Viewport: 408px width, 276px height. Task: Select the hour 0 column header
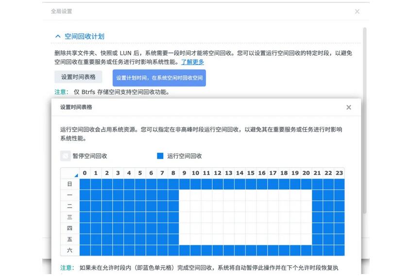click(85, 173)
